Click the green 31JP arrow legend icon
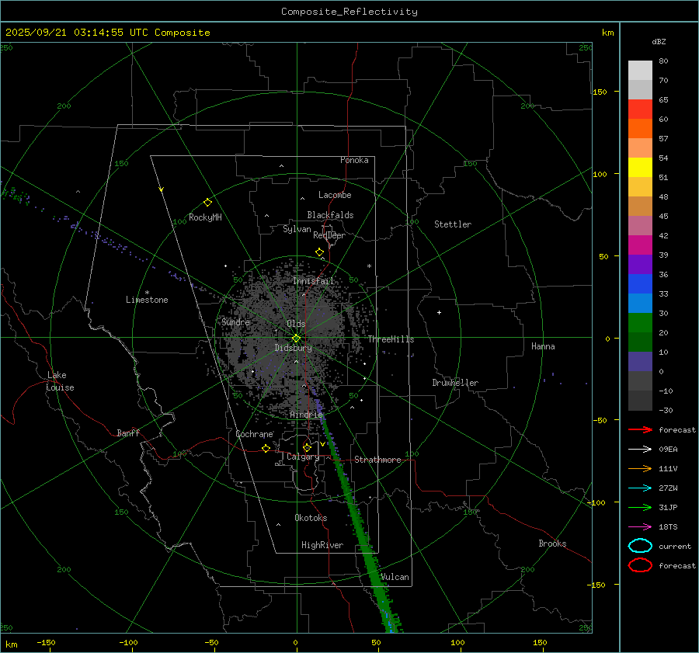This screenshot has width=699, height=653. point(640,507)
